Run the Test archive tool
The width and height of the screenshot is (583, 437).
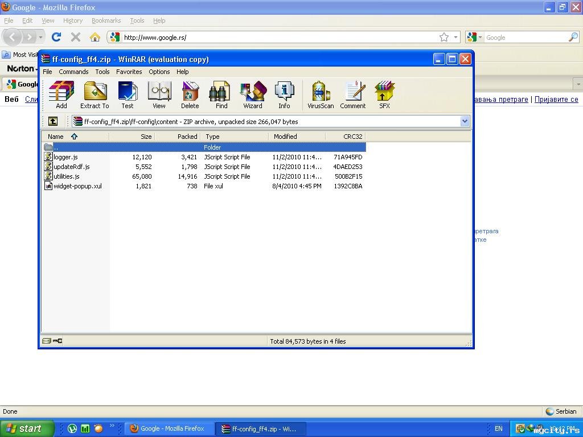(128, 94)
